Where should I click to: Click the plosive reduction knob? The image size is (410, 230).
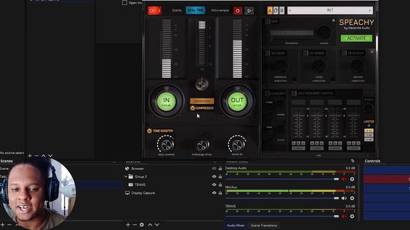(x=357, y=66)
